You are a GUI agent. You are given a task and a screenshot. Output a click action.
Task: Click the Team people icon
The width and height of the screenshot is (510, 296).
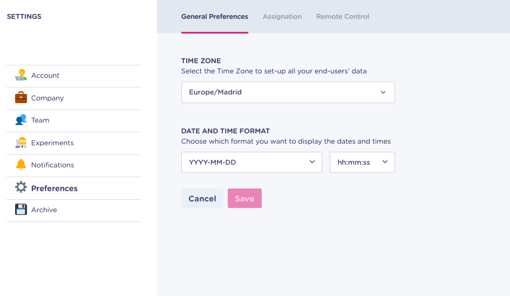(21, 120)
